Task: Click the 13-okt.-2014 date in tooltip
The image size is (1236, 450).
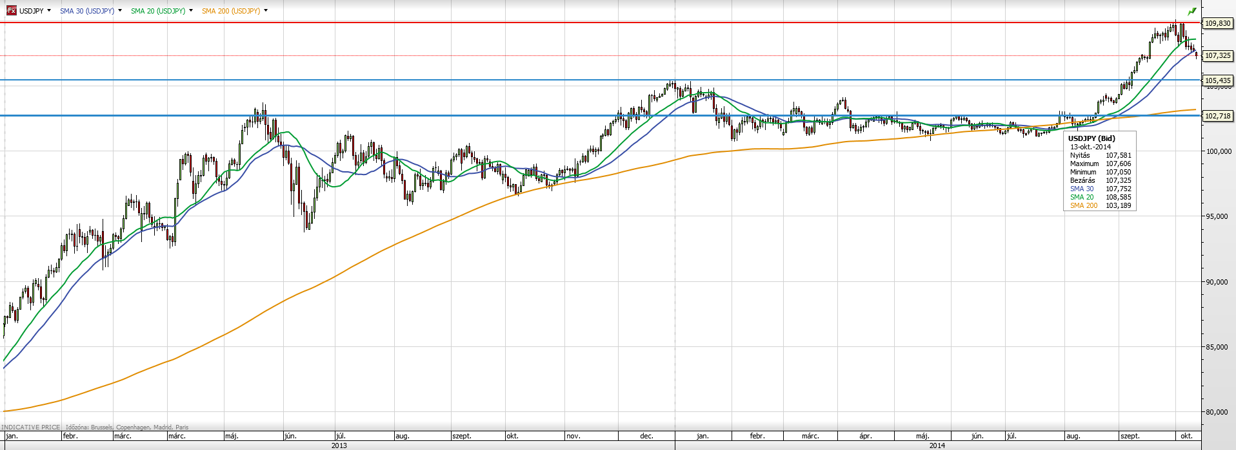Action: [x=1090, y=147]
